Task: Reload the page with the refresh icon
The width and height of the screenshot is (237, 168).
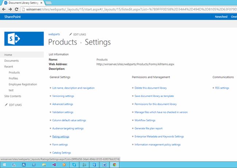Action: pos(16,9)
